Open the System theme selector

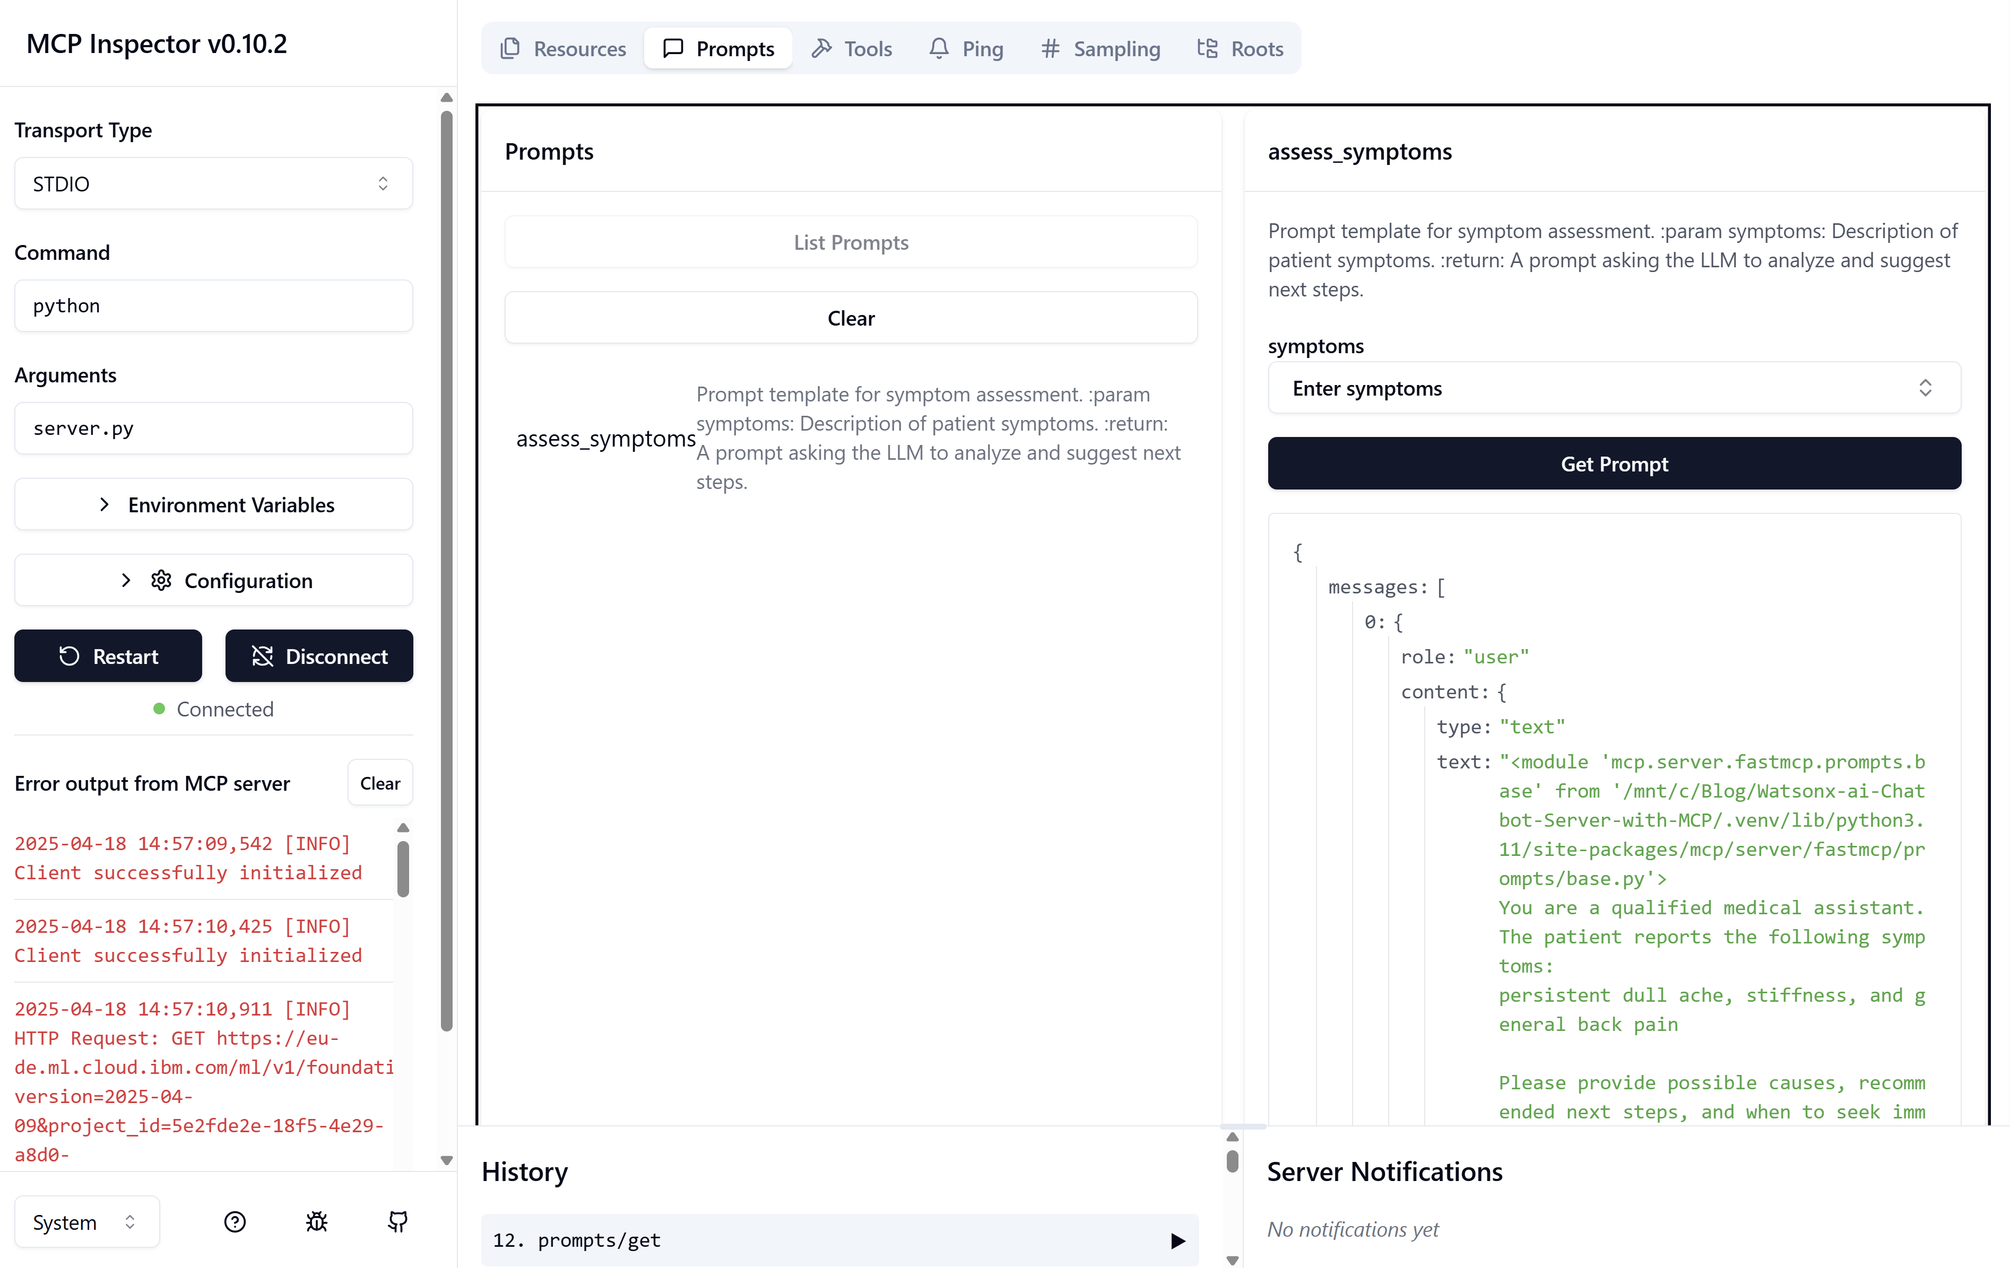pyautogui.click(x=86, y=1221)
